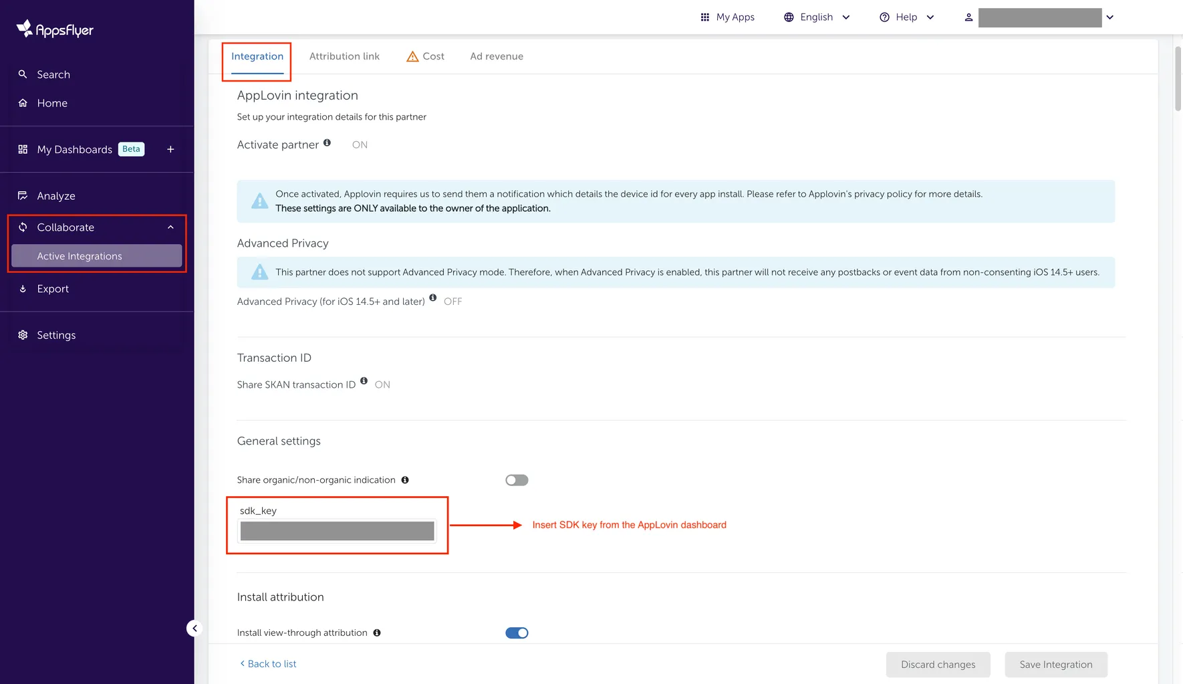
Task: Click the Save Integration button
Action: (x=1055, y=664)
